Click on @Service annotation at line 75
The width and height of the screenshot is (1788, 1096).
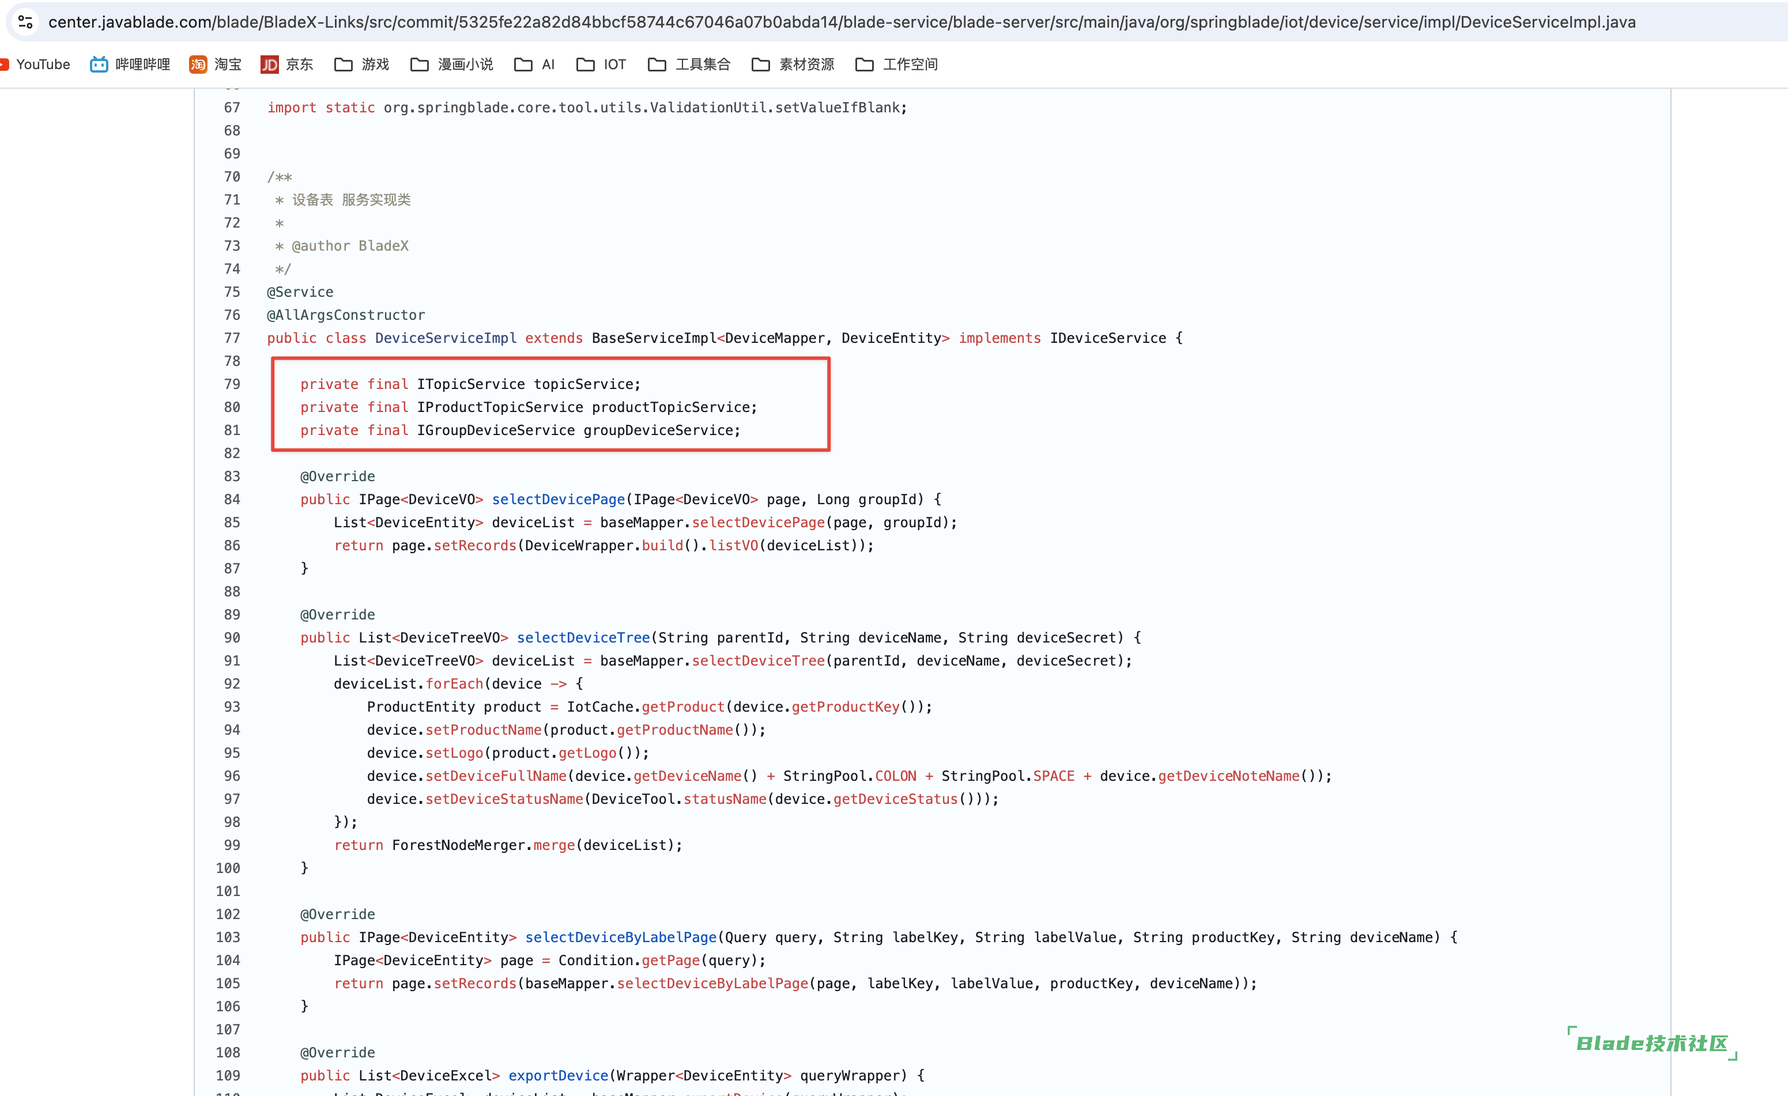(x=299, y=291)
